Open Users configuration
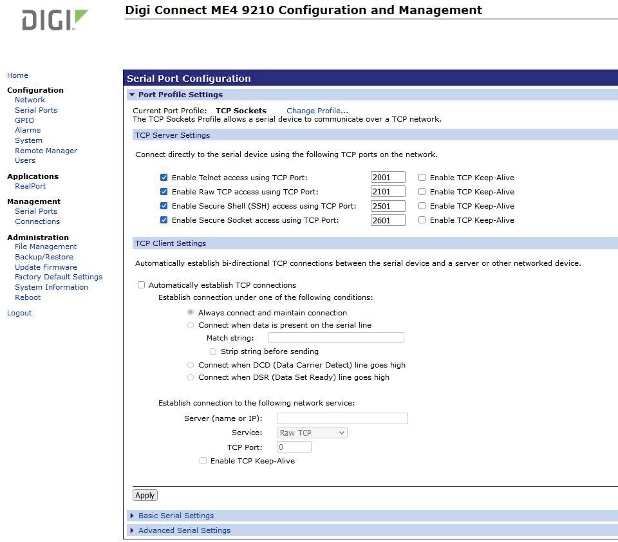 coord(25,160)
